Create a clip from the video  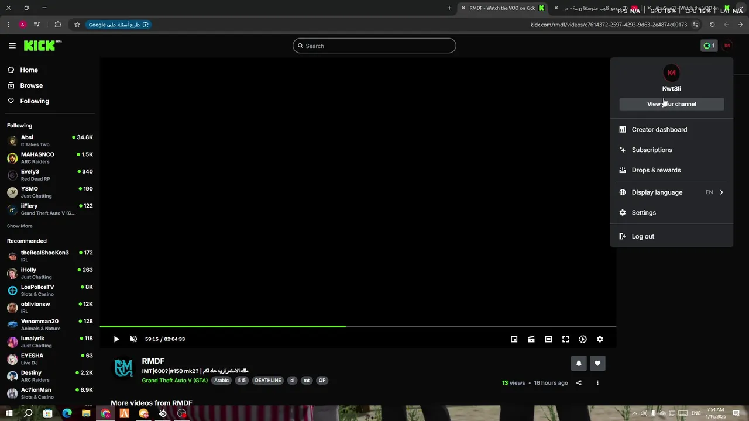(531, 339)
